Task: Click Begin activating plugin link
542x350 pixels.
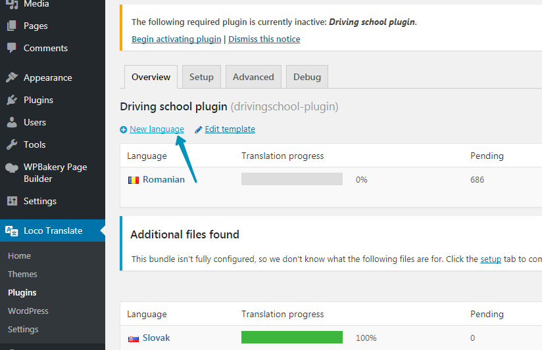Action: 176,39
